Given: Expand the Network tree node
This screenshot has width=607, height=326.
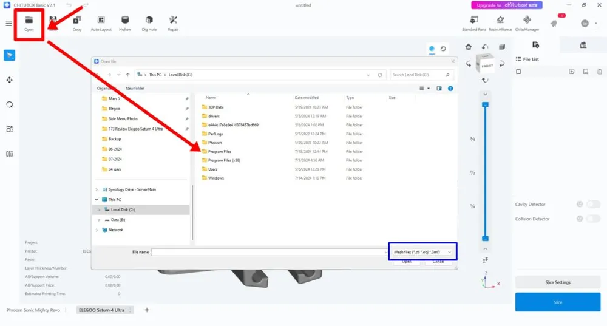Looking at the screenshot, I should click(97, 230).
